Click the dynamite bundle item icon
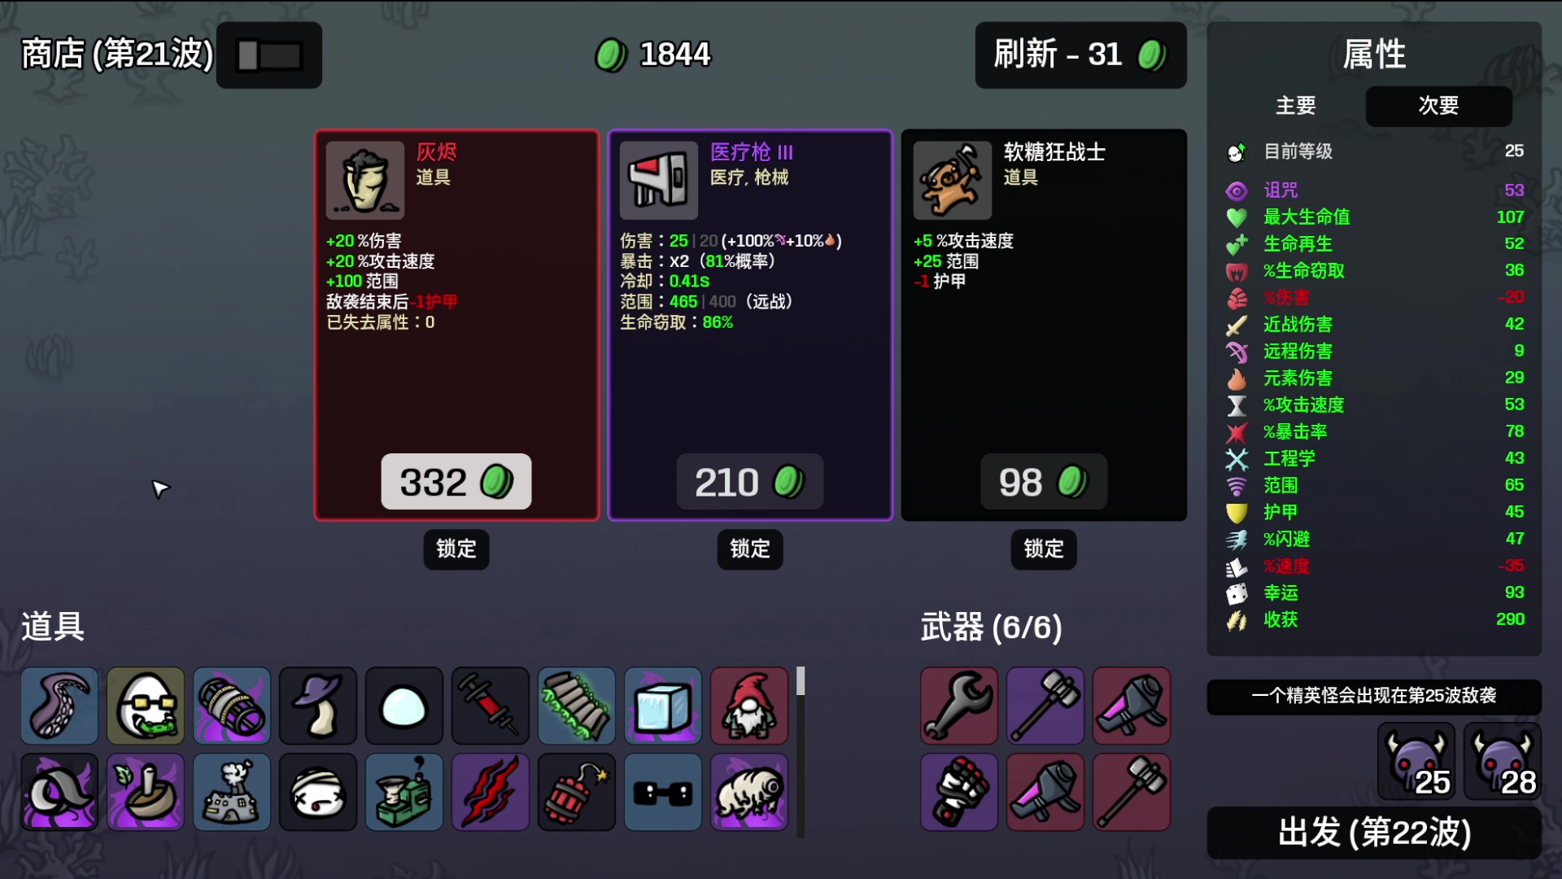The width and height of the screenshot is (1562, 879). pyautogui.click(x=577, y=792)
